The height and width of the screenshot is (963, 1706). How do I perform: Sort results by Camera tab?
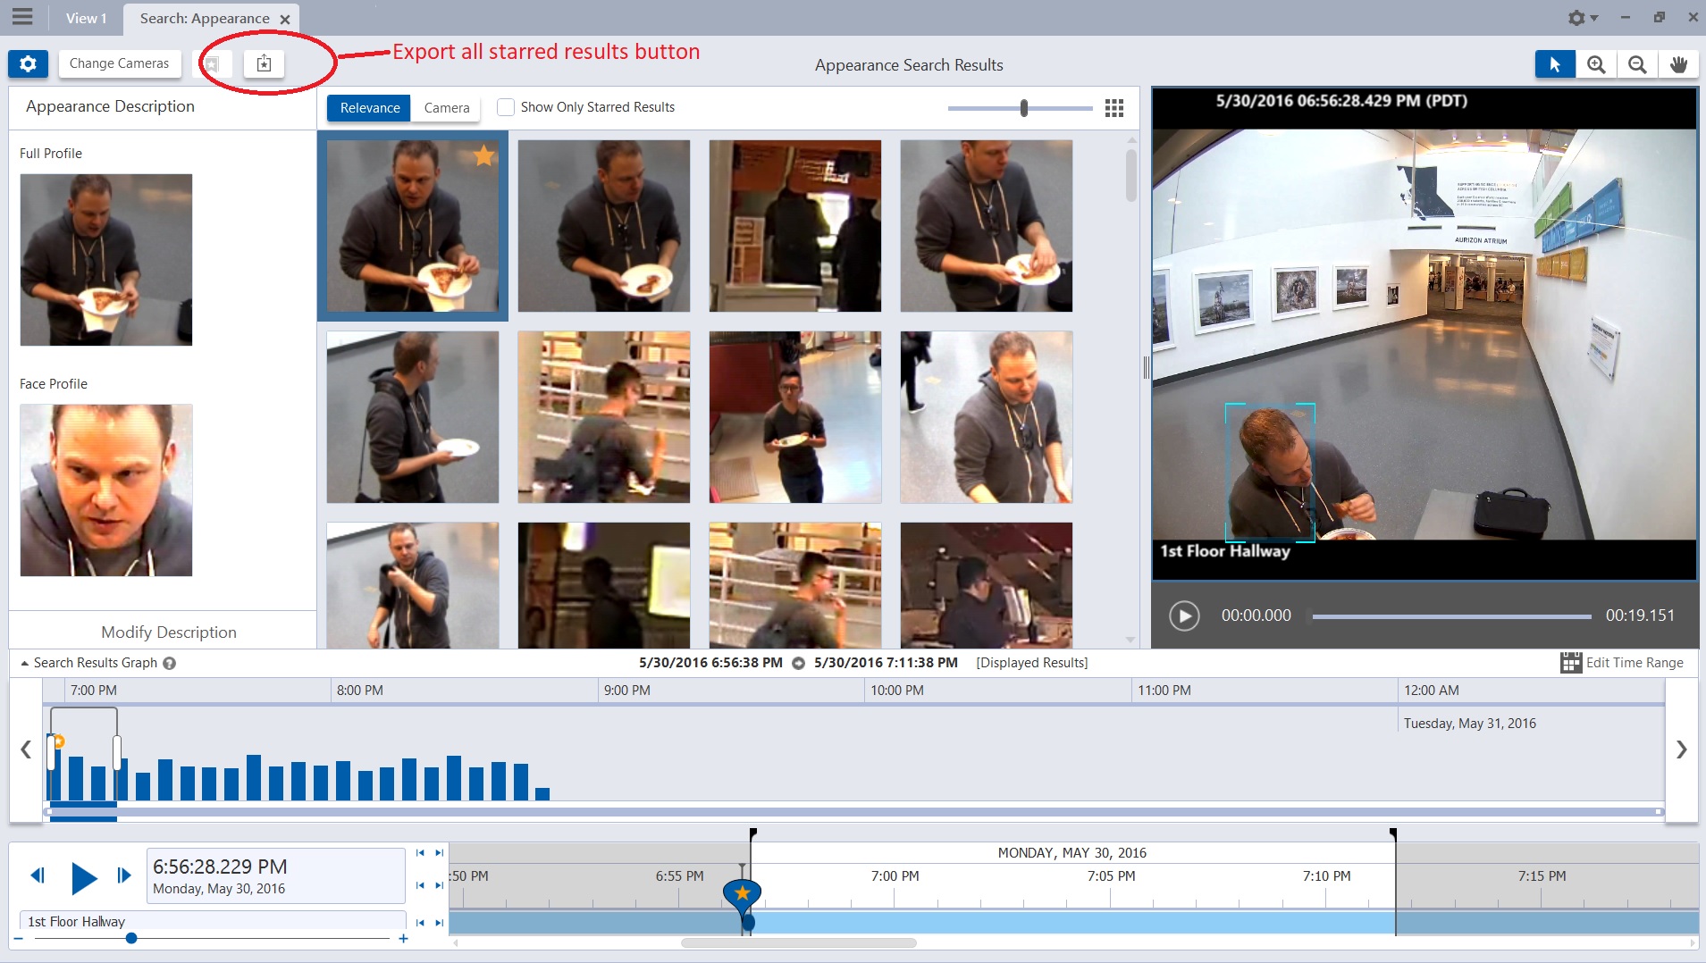[446, 107]
